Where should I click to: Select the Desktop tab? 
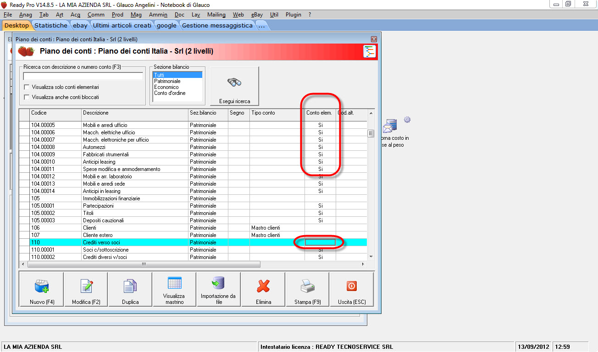click(x=17, y=26)
